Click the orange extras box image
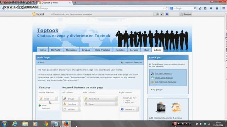227x127 pixels. pyautogui.click(x=176, y=107)
